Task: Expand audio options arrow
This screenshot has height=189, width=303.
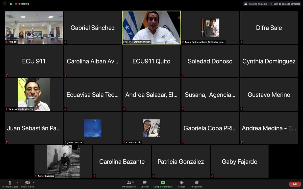Action: [17, 182]
